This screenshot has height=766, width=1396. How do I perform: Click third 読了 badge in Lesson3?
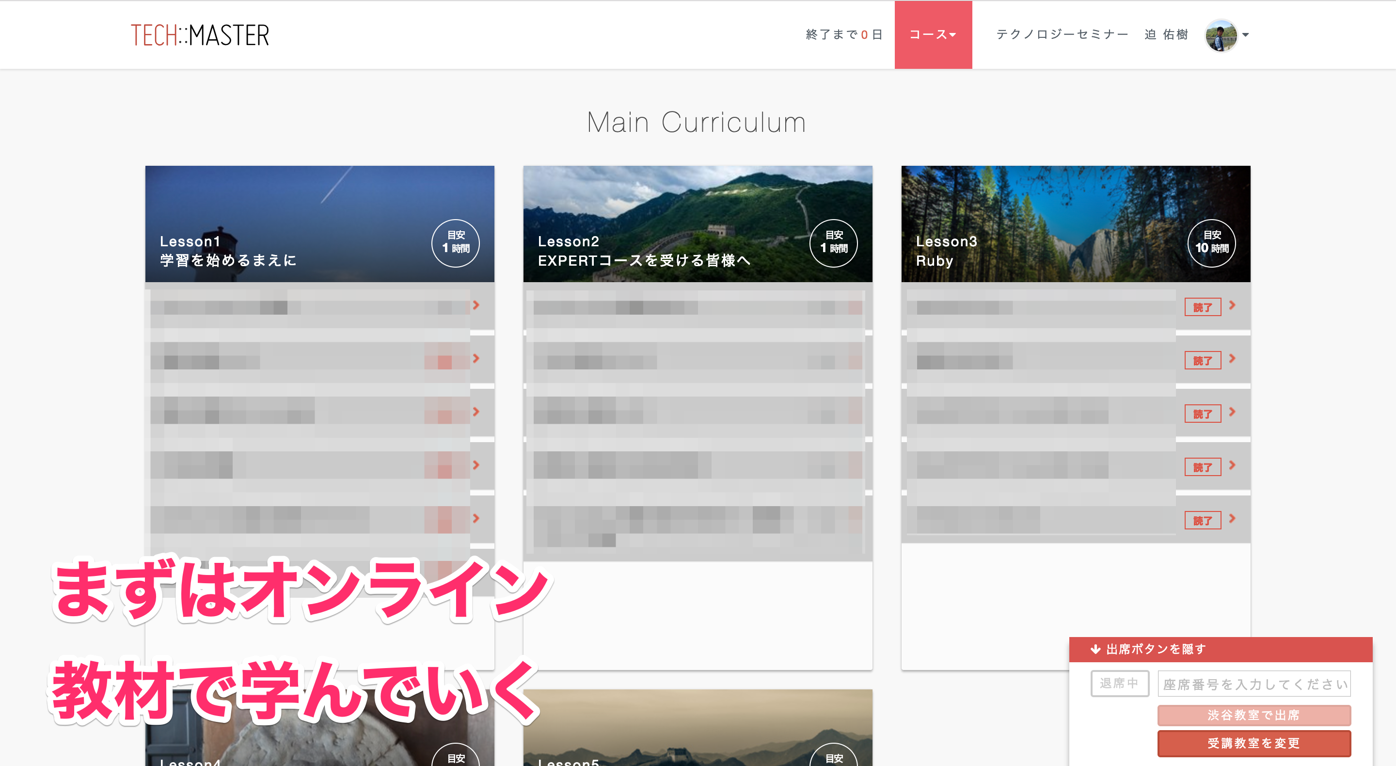[1203, 414]
